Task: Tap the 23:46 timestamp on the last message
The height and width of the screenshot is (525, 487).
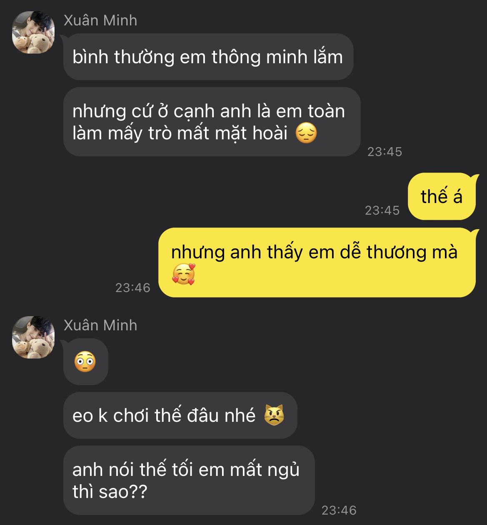Action: point(339,510)
